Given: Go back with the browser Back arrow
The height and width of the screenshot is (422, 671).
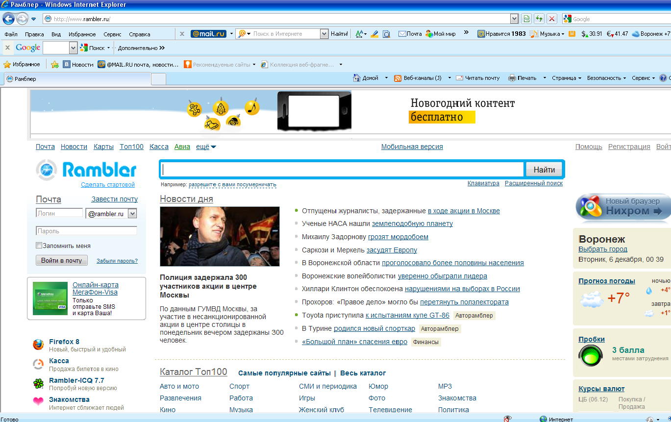Looking at the screenshot, I should coord(8,19).
